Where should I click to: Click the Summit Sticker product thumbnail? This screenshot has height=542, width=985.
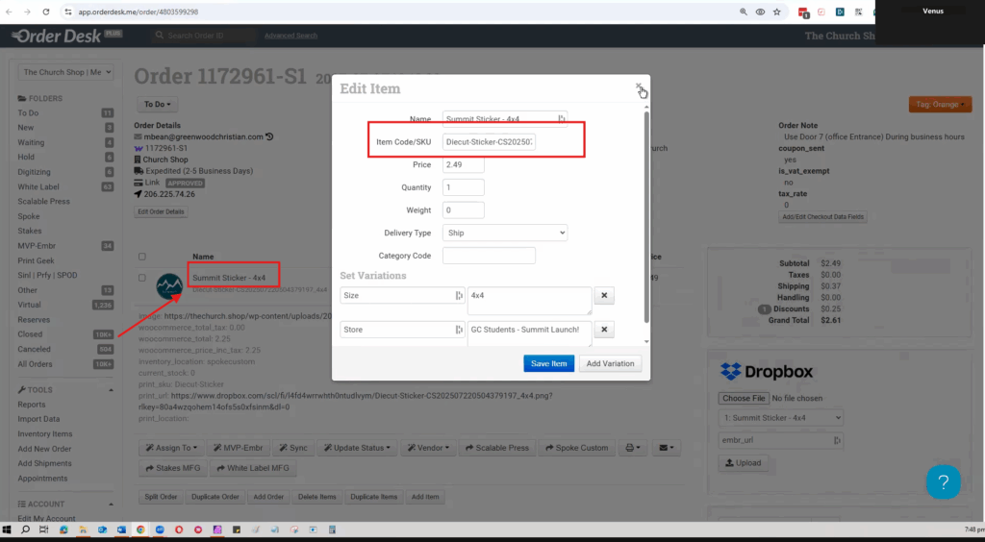(x=168, y=283)
